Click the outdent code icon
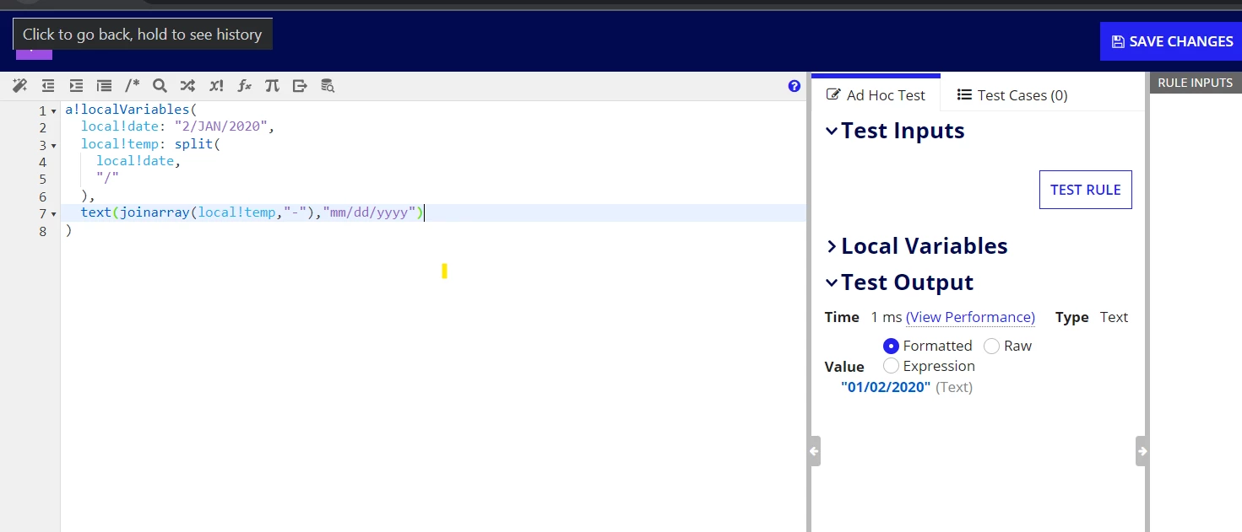 tap(48, 85)
